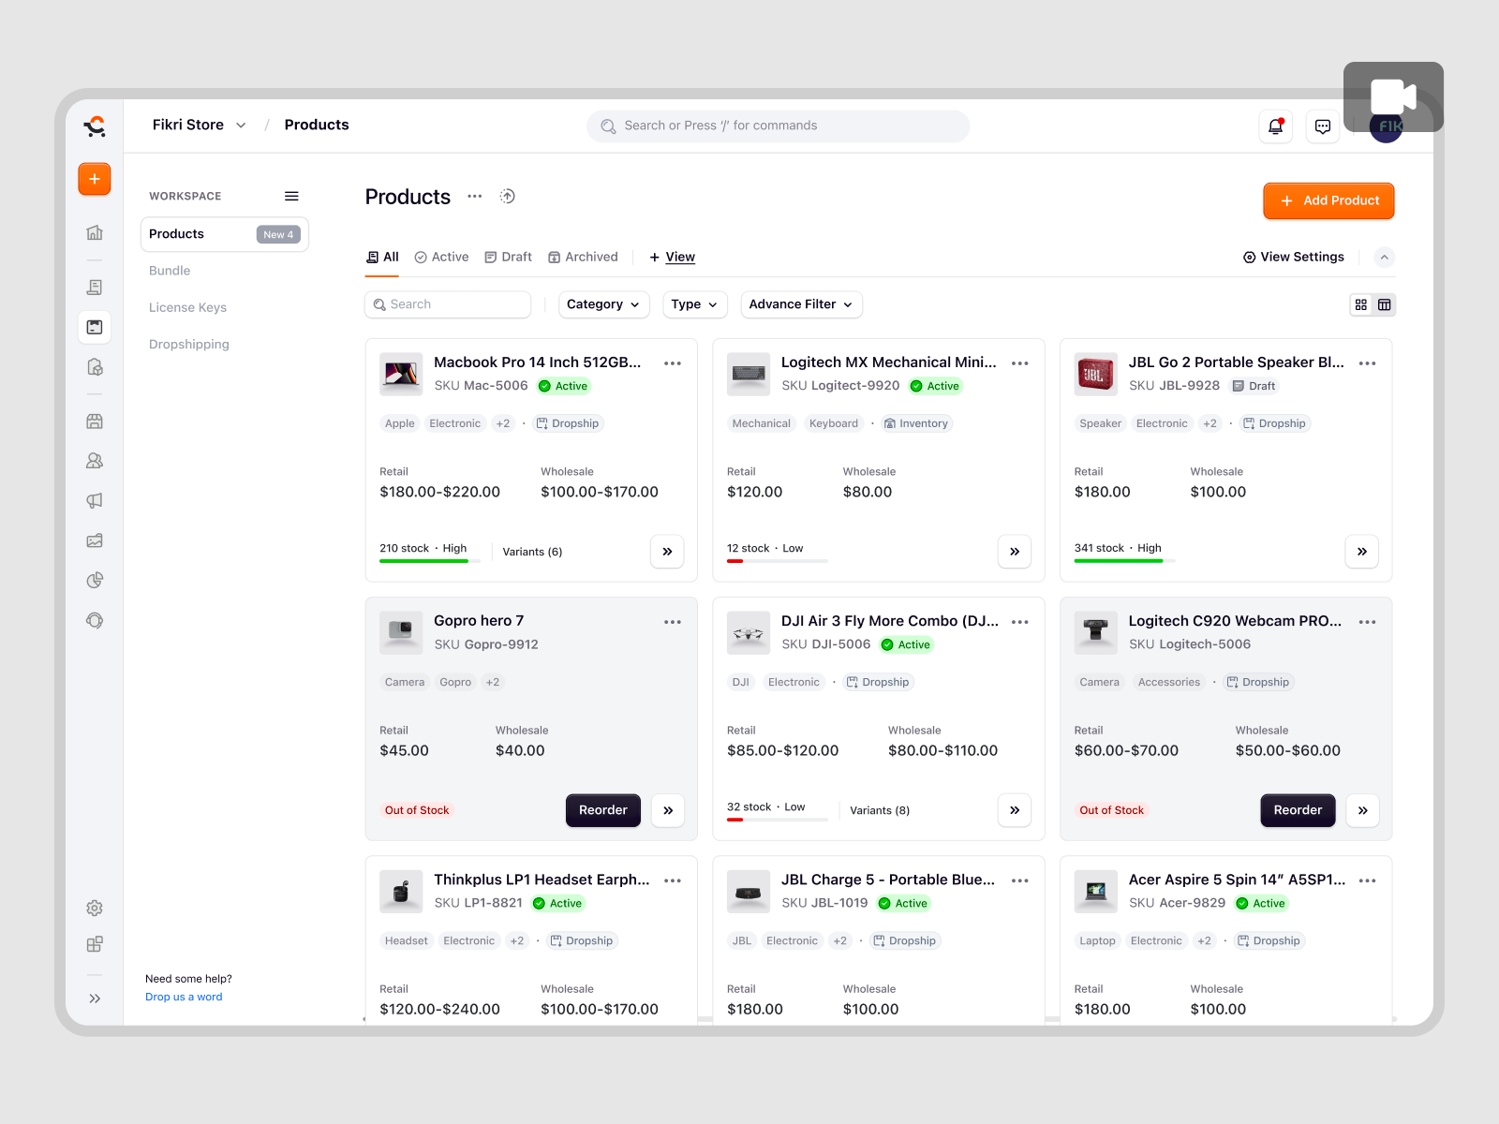
Task: Click the Add Product button
Action: [x=1328, y=200]
